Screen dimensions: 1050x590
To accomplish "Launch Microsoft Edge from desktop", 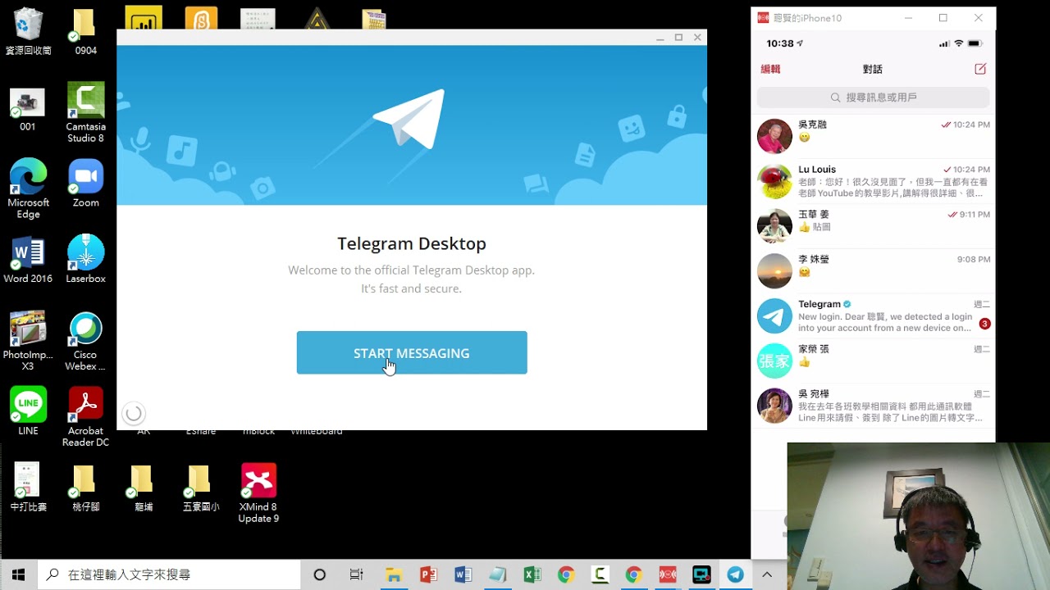I will [28, 188].
